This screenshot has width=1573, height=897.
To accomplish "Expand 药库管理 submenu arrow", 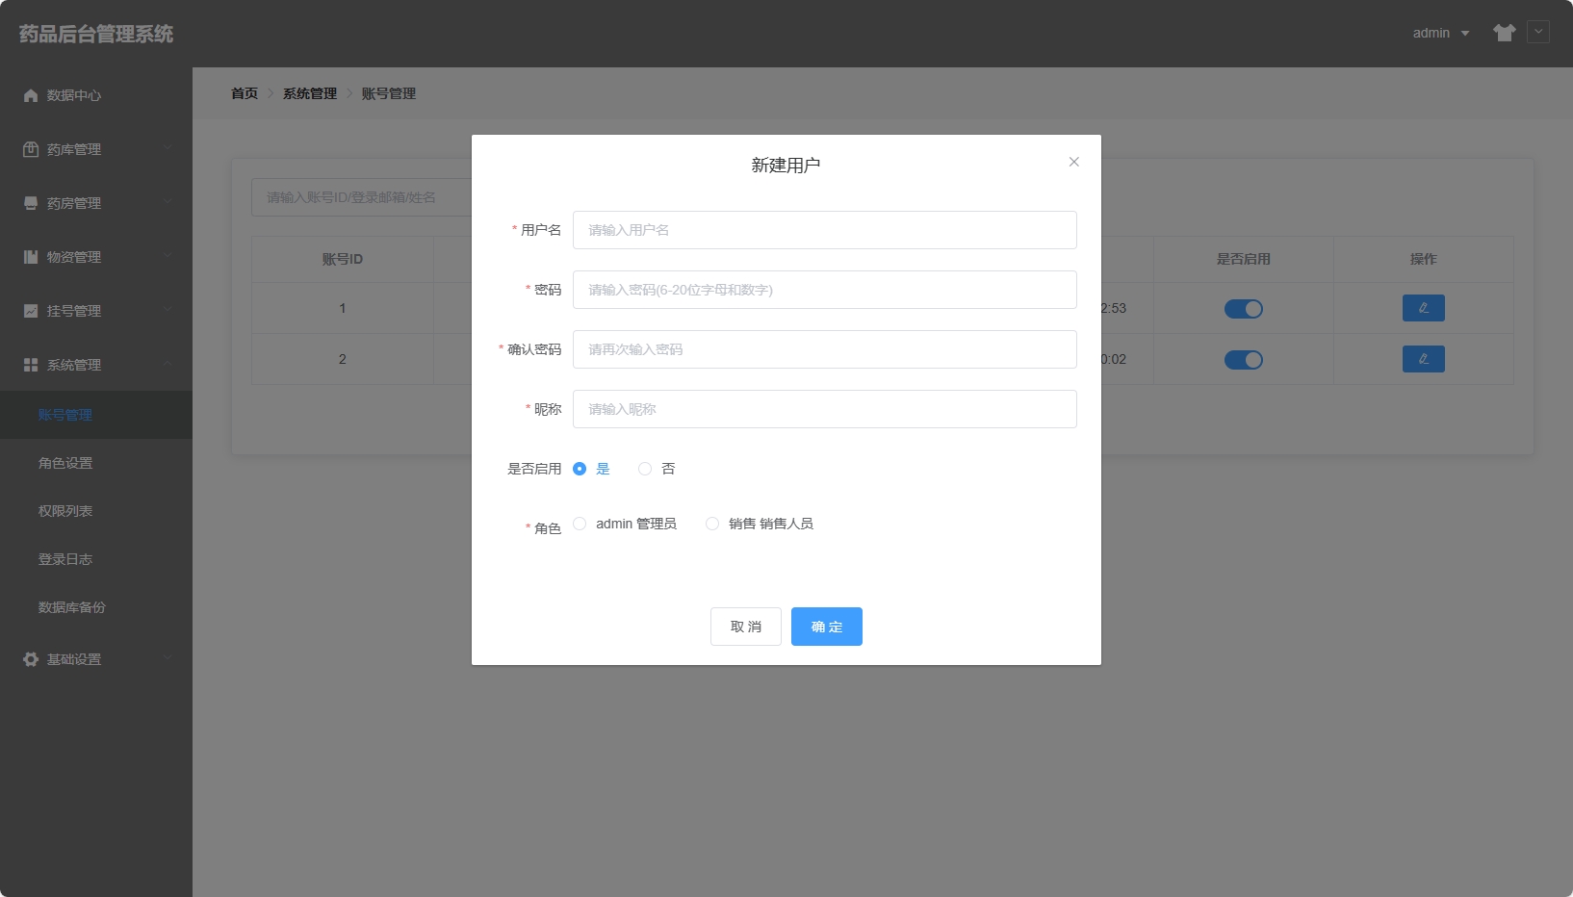I will [168, 147].
